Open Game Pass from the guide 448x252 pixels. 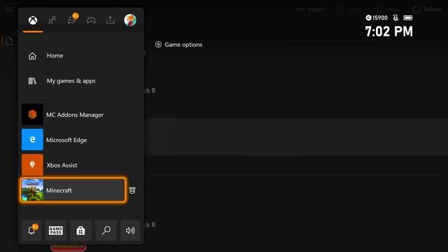coord(56,230)
